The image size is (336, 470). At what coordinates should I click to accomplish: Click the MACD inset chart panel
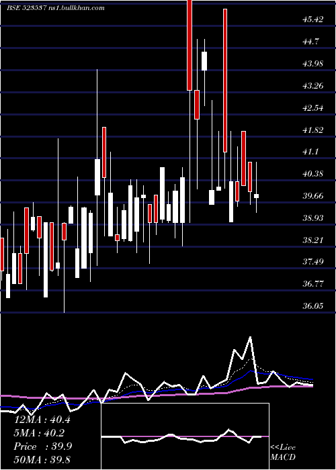tap(185, 436)
